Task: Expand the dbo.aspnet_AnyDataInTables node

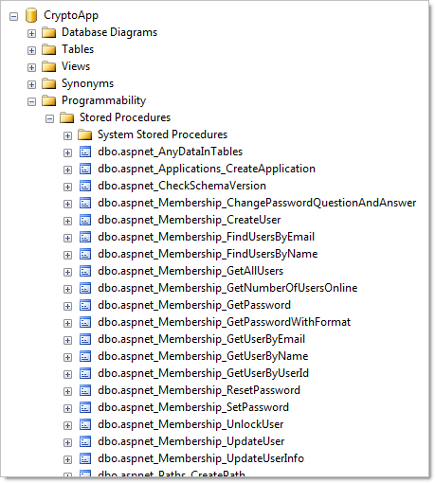Action: coord(67,152)
